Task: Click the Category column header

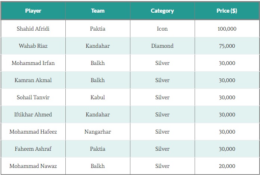Action: pyautogui.click(x=162, y=11)
